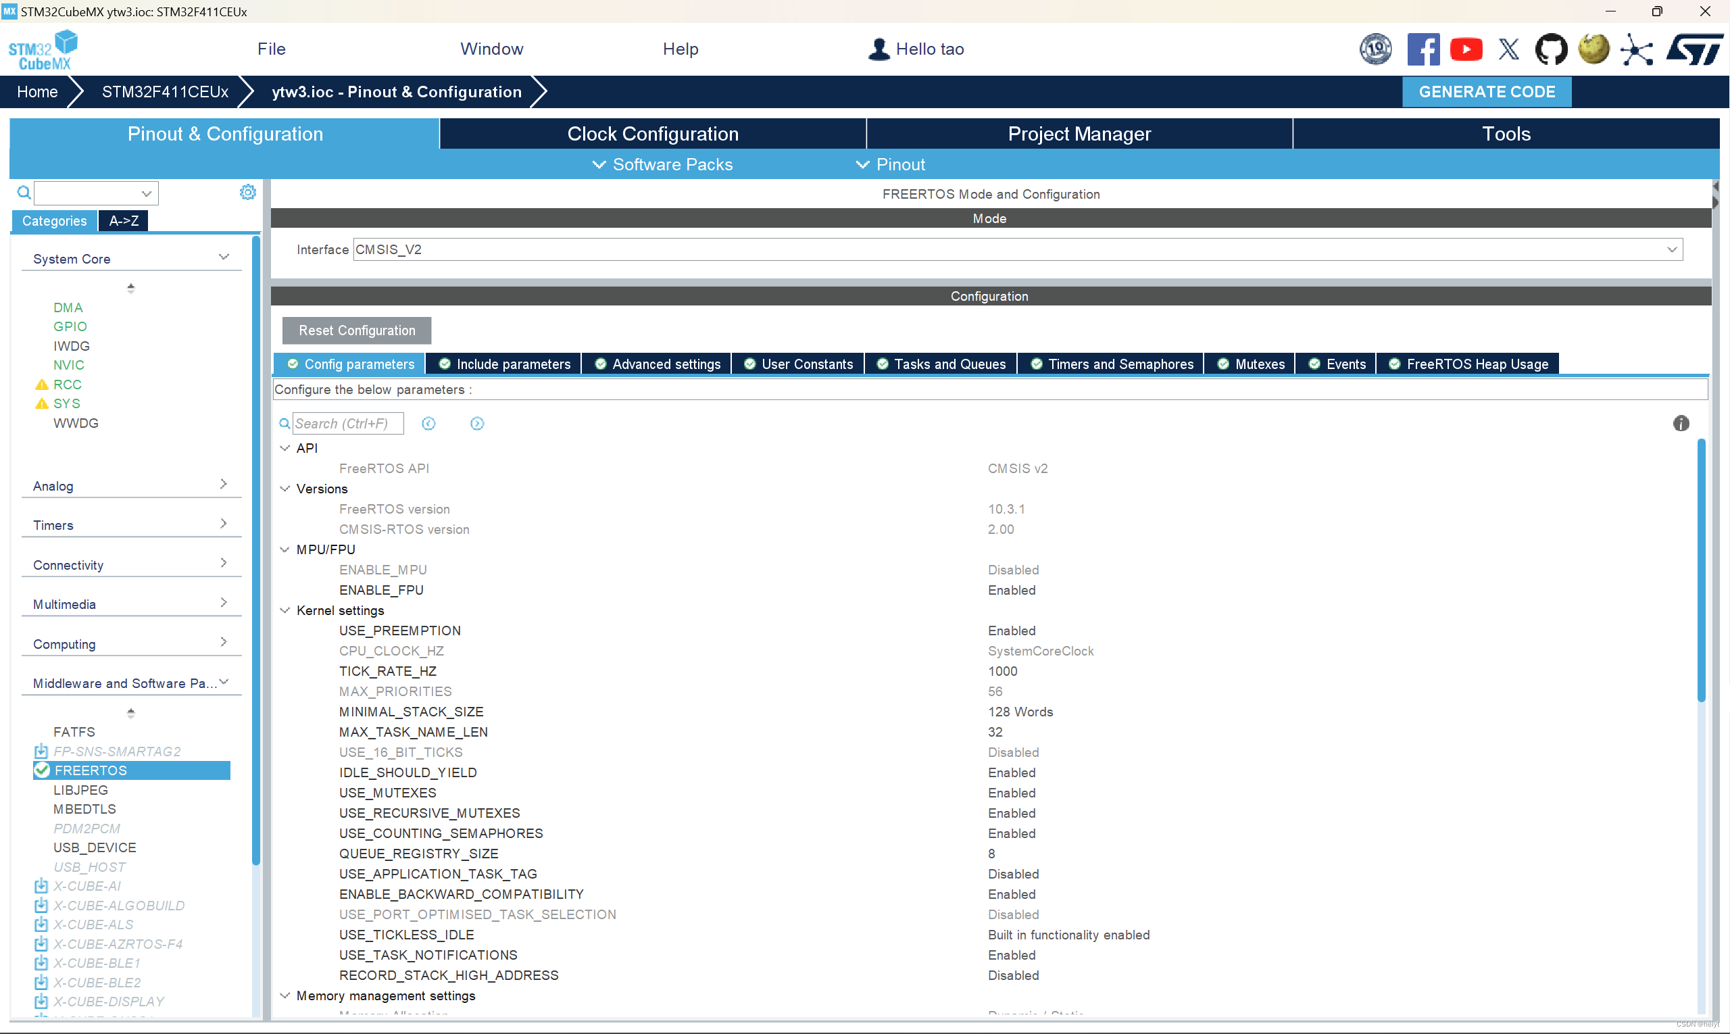1730x1034 pixels.
Task: Click the STM32F411CEUx breadcrumb
Action: tap(164, 92)
